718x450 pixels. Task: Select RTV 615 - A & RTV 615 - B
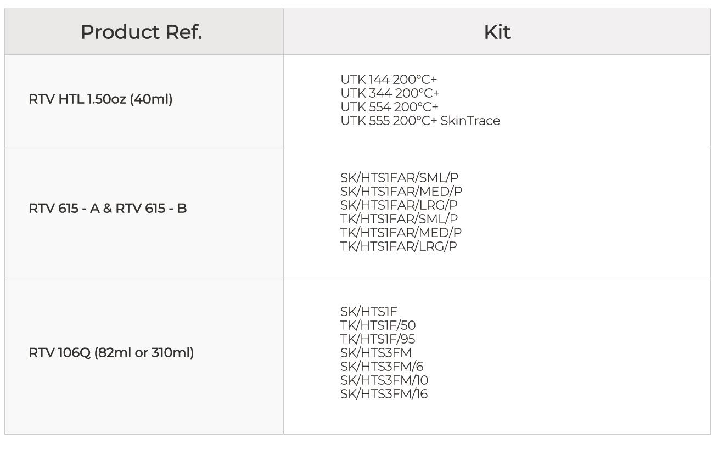(108, 209)
